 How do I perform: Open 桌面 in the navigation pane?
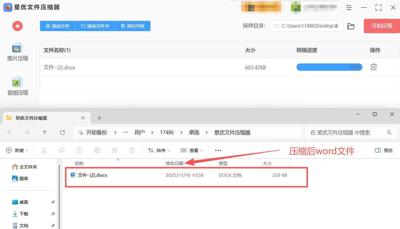coord(20,202)
